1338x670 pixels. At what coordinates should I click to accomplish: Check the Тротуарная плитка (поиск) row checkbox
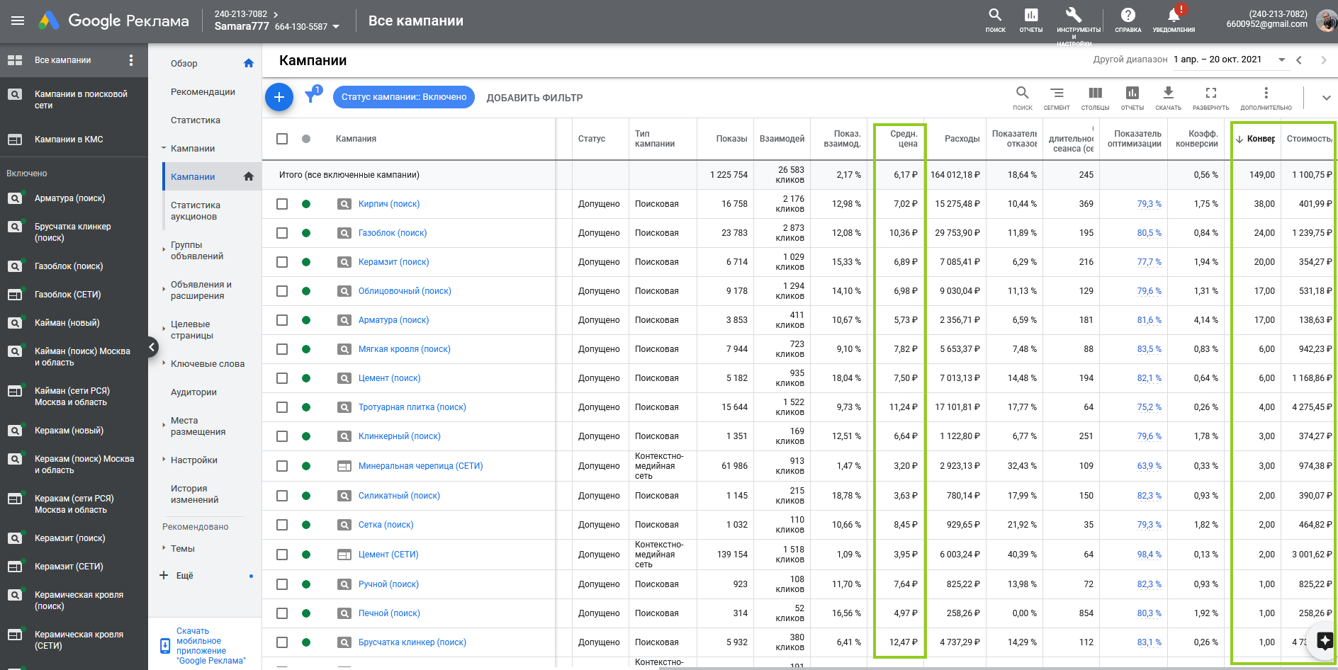pyautogui.click(x=282, y=407)
